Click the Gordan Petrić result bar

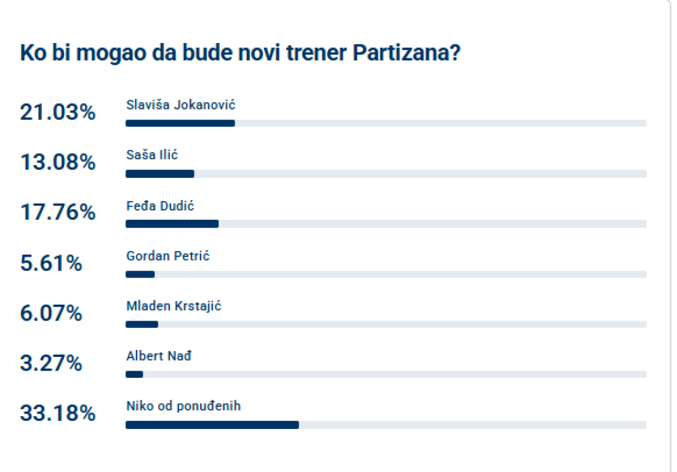pyautogui.click(x=386, y=274)
